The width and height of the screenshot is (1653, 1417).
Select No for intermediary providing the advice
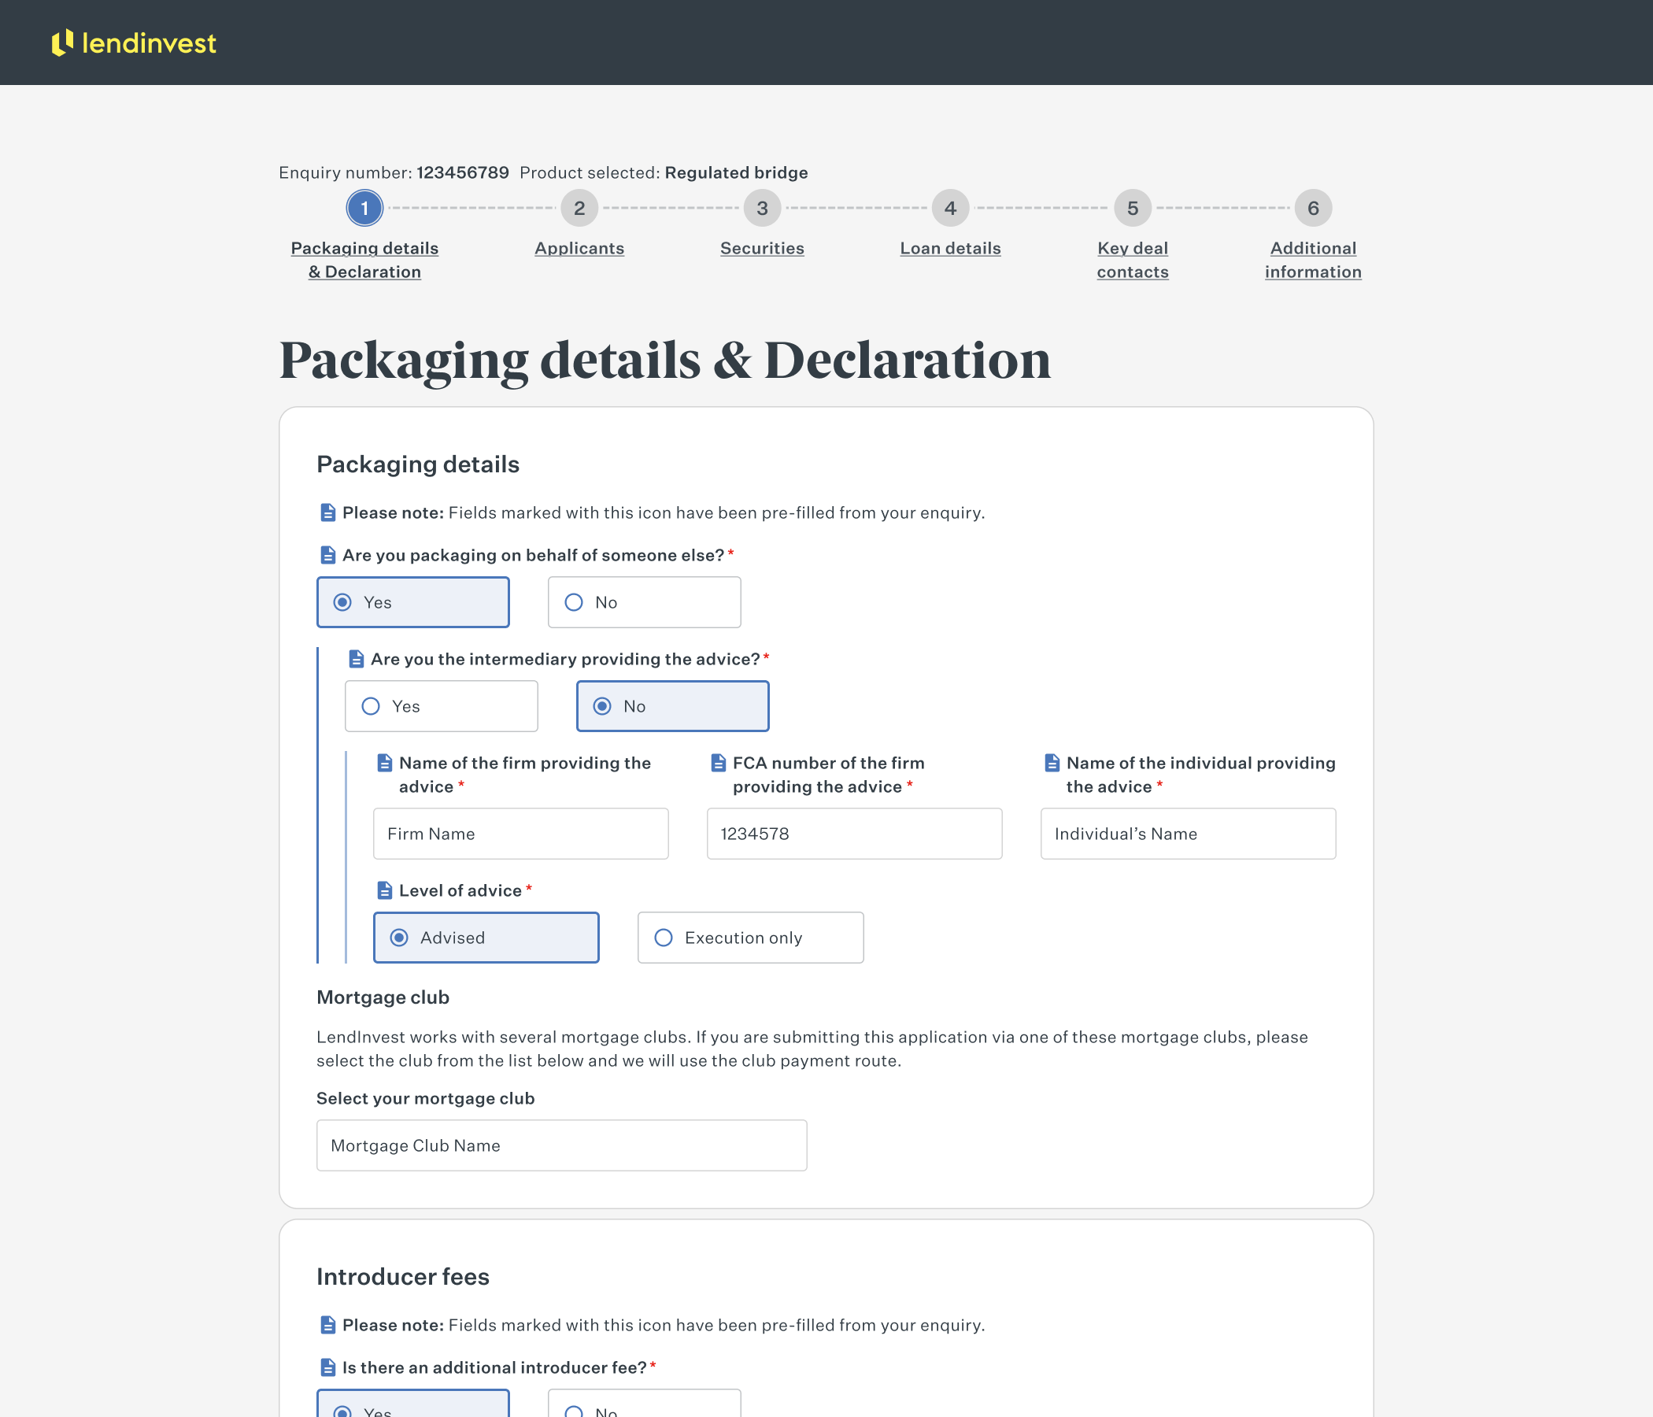(672, 706)
